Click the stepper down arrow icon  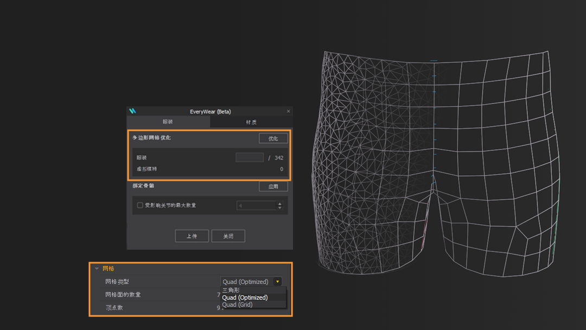tap(280, 207)
